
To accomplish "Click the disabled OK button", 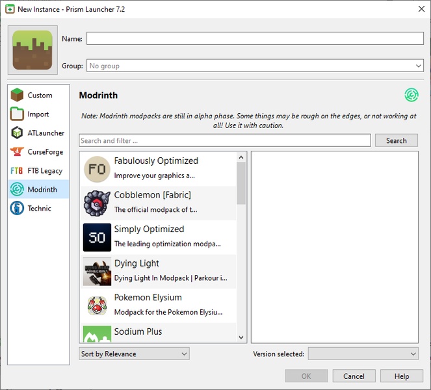I will (x=306, y=376).
